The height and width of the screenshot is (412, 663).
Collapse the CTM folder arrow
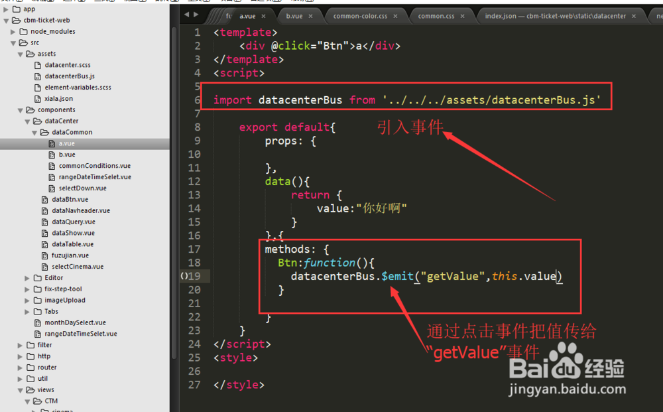[x=27, y=401]
